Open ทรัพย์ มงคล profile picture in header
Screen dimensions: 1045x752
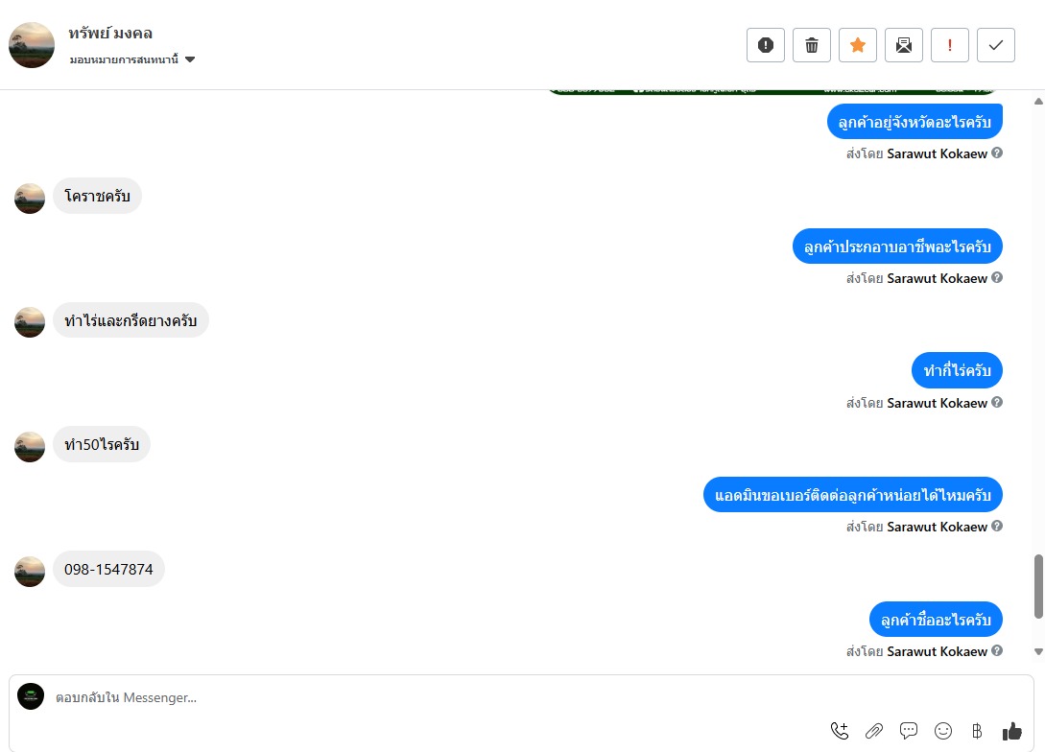pyautogui.click(x=32, y=45)
